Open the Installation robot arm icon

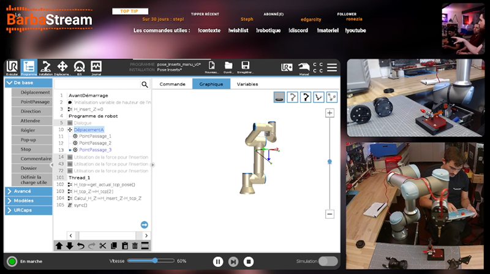click(45, 68)
